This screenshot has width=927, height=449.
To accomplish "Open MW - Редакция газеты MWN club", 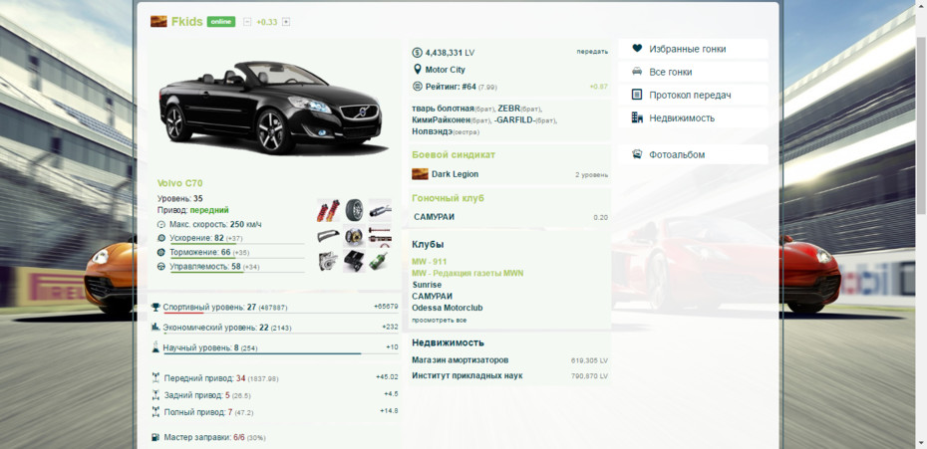I will [467, 273].
